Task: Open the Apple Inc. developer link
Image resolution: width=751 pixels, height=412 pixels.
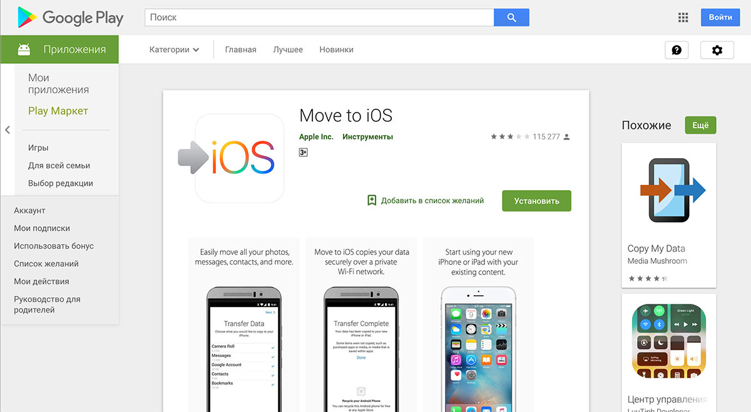Action: pos(316,136)
